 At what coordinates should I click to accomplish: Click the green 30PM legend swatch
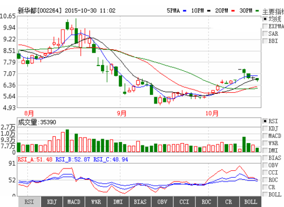(x=257, y=11)
